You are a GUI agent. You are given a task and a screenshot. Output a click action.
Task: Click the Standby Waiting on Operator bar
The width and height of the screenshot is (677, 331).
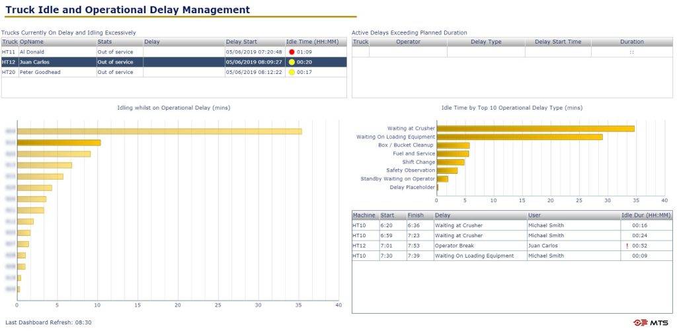[442, 178]
